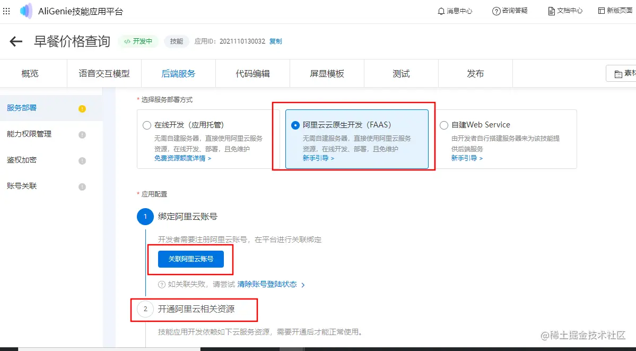The height and width of the screenshot is (351, 636).
Task: Click the 新版页面 layout icon
Action: (x=602, y=11)
